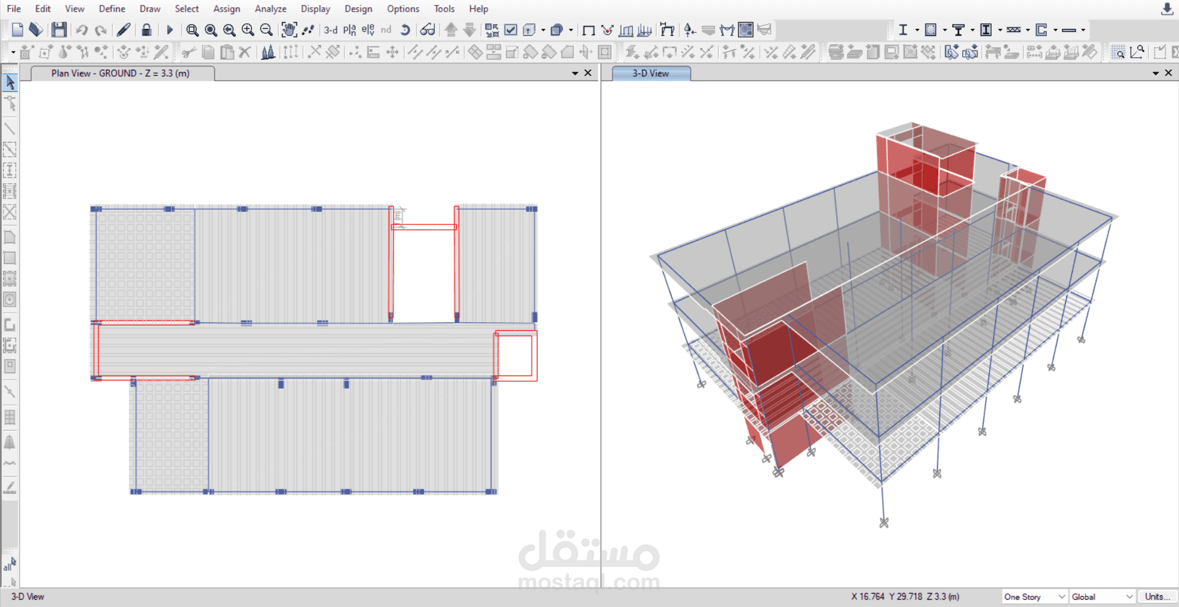Image resolution: width=1179 pixels, height=607 pixels.
Task: Select the 3-D View tab
Action: pyautogui.click(x=651, y=73)
